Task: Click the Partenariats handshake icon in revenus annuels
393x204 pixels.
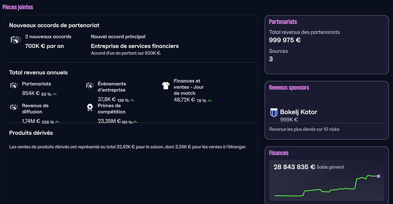Action: (x=14, y=85)
